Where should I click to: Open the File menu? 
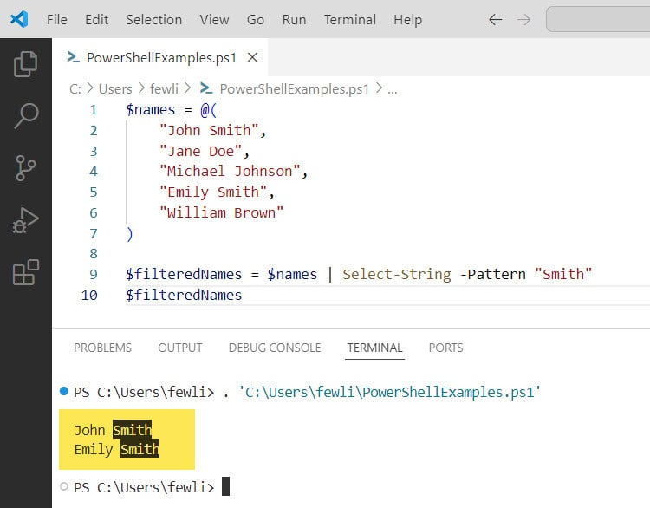point(57,19)
